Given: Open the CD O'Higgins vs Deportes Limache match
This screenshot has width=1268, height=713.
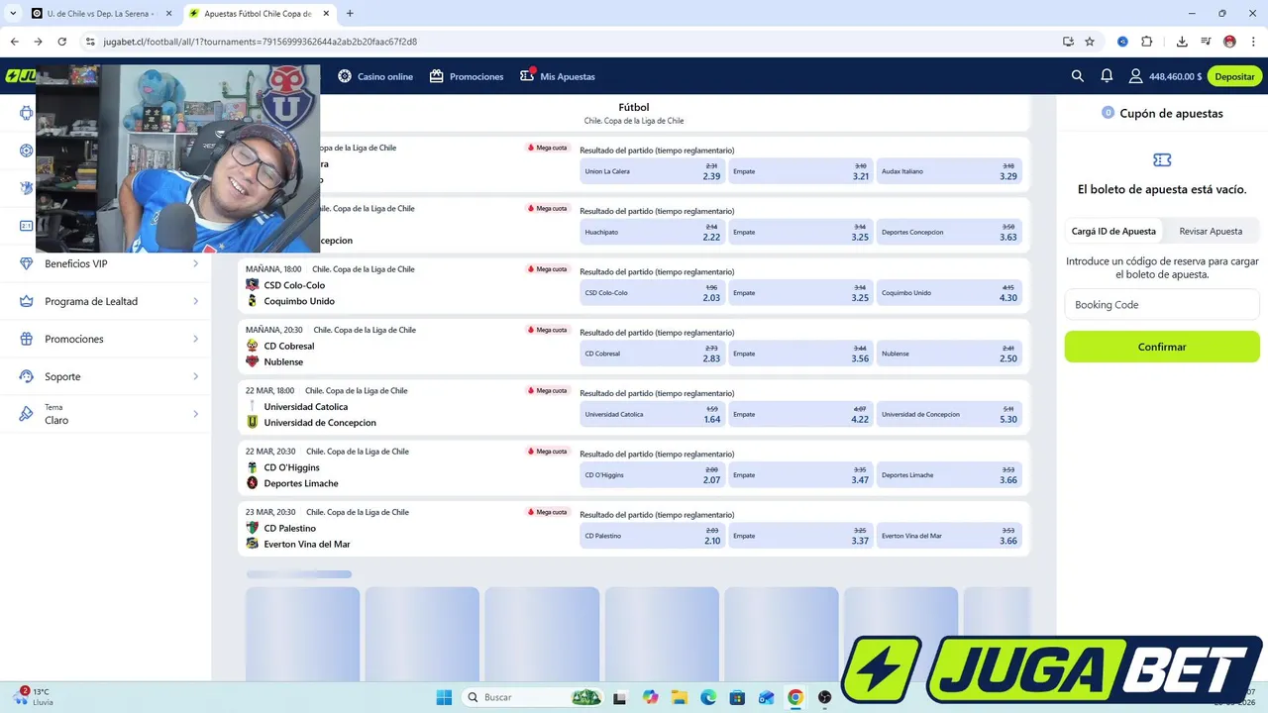Looking at the screenshot, I should pyautogui.click(x=301, y=475).
